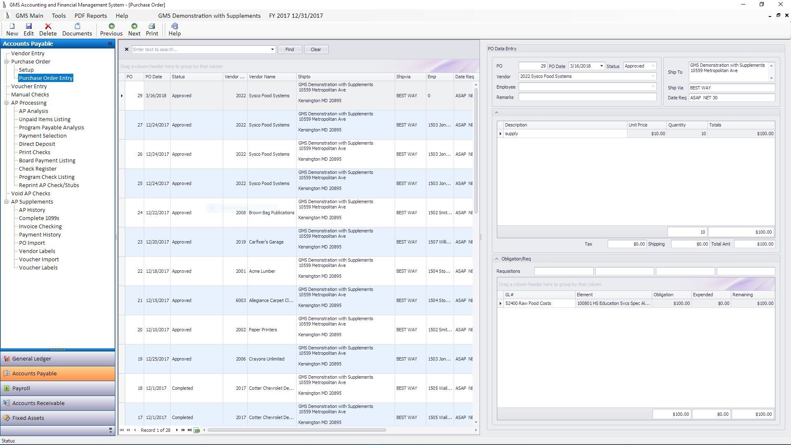This screenshot has height=445, width=791.
Task: Click the Find button
Action: tap(290, 49)
